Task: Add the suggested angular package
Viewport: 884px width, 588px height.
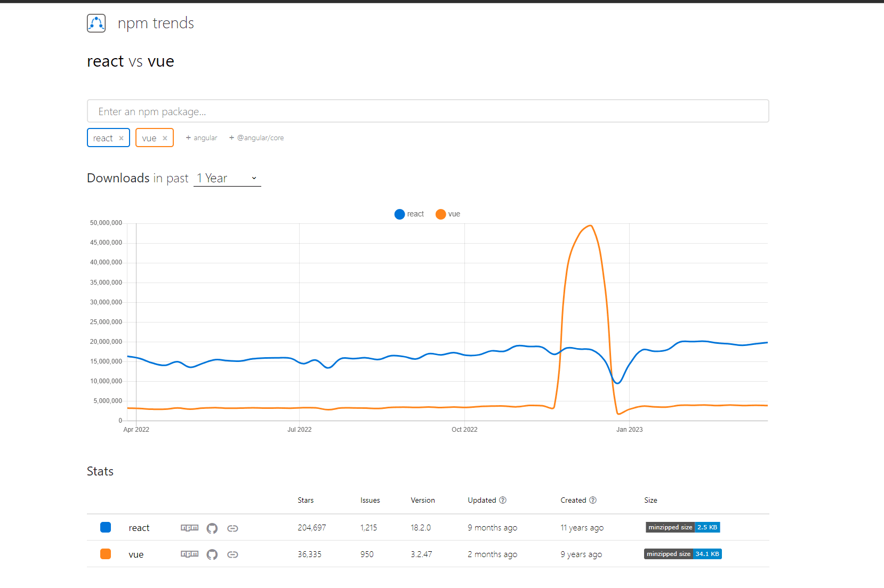Action: click(202, 138)
